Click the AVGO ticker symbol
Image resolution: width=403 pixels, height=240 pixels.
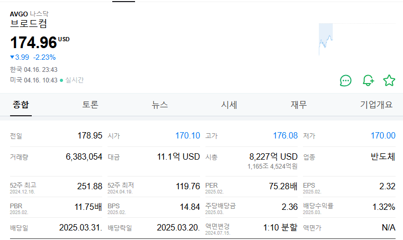click(x=19, y=14)
